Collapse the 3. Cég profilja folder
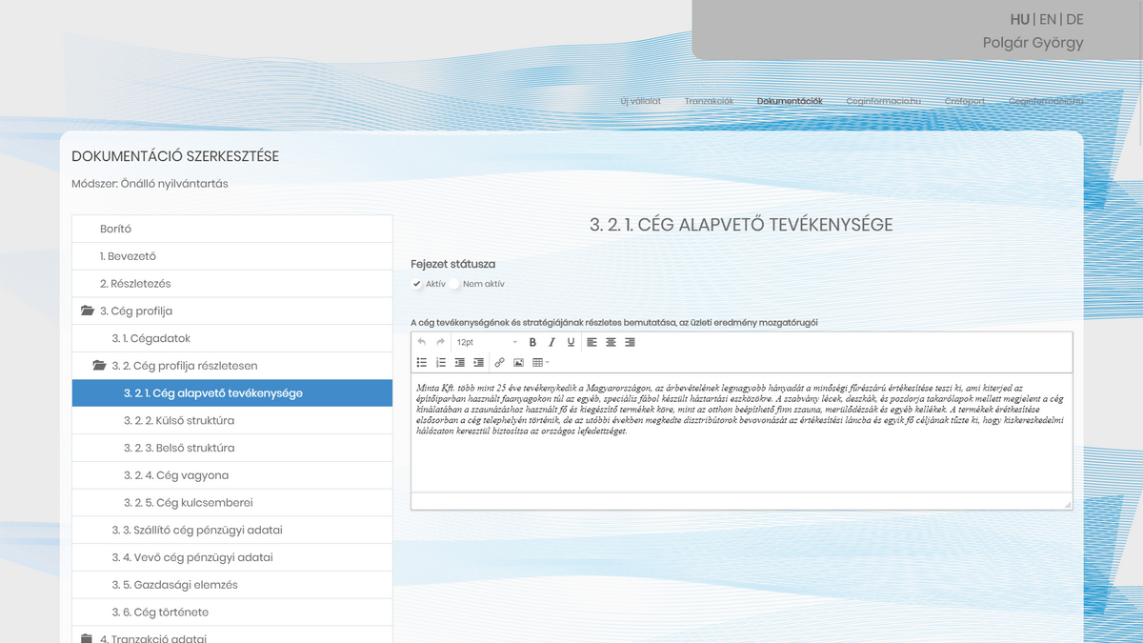Viewport: 1143px width, 643px height. point(88,311)
